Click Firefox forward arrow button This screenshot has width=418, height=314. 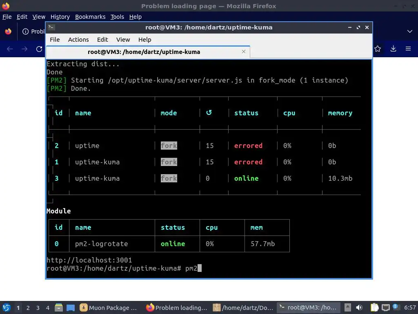pyautogui.click(x=24, y=49)
